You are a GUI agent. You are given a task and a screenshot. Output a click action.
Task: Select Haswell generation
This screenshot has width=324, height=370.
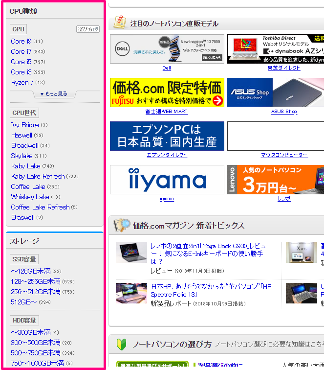click(x=22, y=135)
